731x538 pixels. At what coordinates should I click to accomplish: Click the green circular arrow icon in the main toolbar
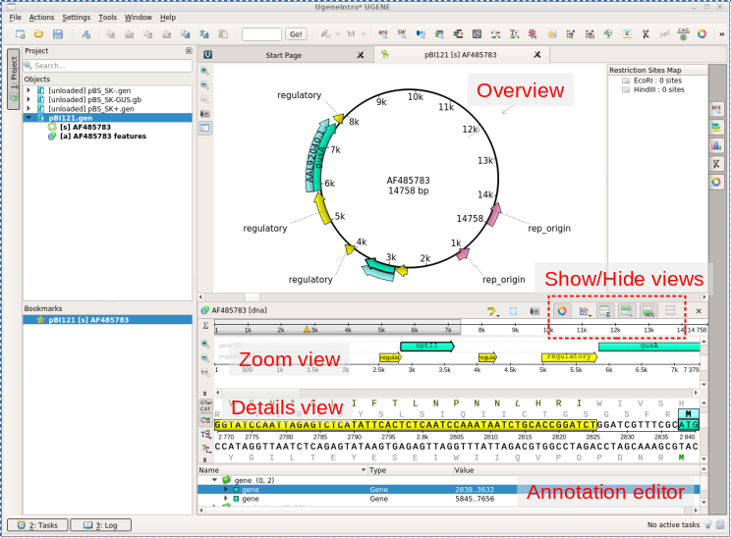click(x=608, y=34)
